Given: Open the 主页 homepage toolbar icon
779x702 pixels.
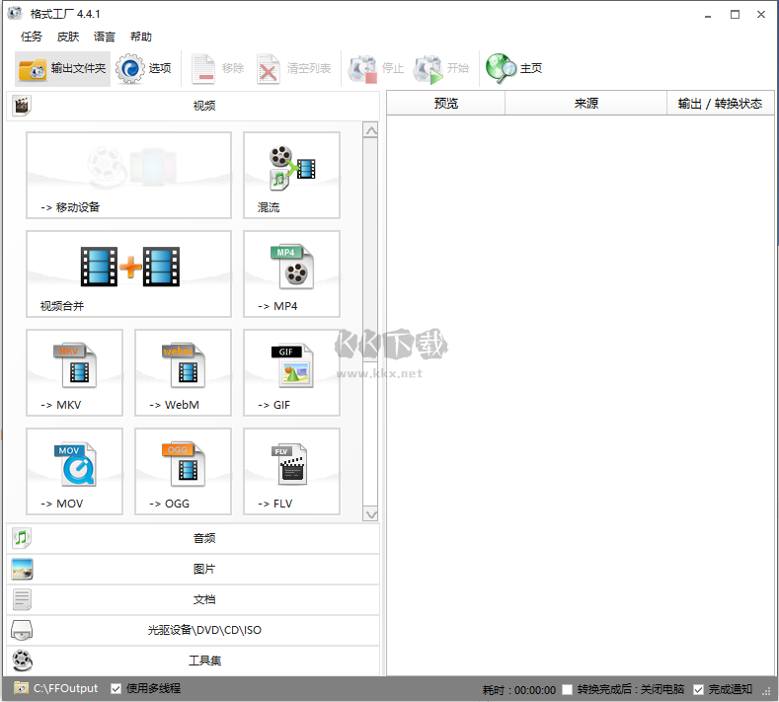Looking at the screenshot, I should [514, 68].
